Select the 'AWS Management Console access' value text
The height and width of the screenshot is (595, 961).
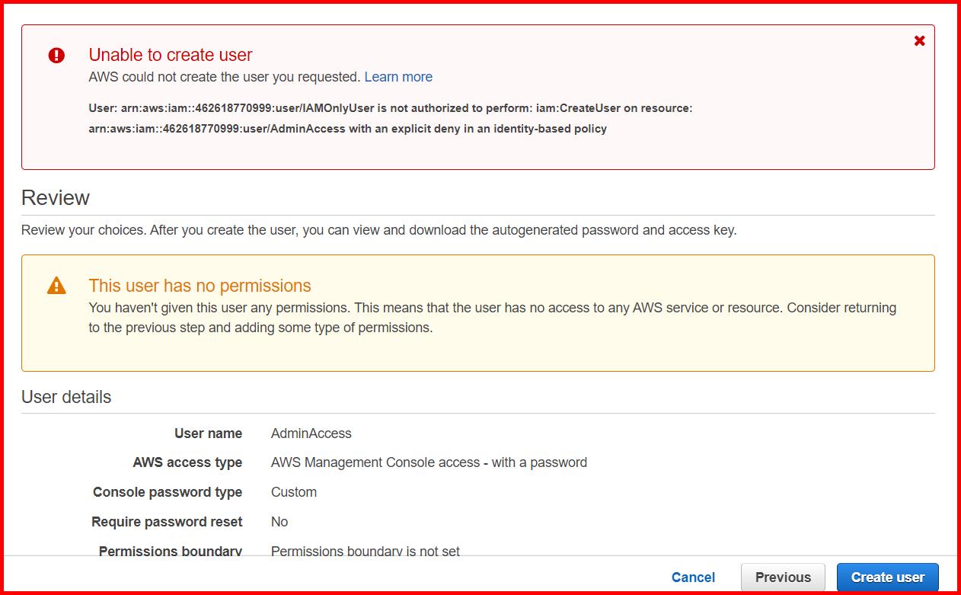pos(429,462)
